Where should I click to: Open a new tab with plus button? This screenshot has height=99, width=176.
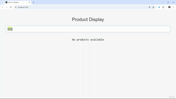[x=34, y=2]
